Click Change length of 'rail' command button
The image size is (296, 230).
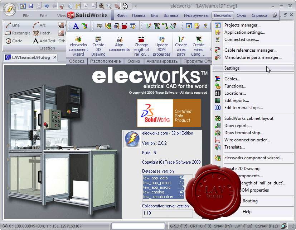141,46
